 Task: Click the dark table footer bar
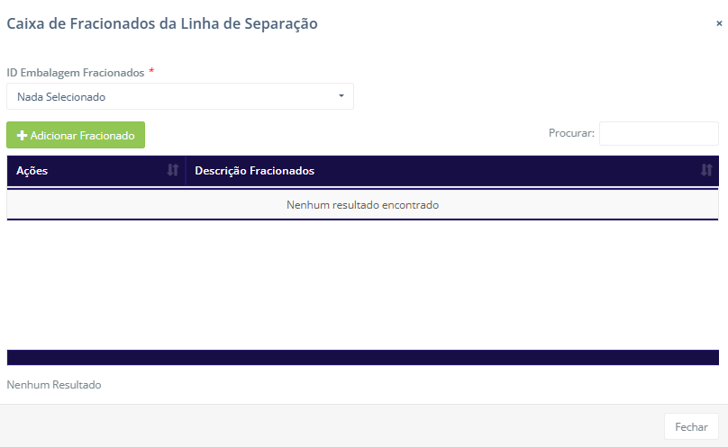(362, 357)
